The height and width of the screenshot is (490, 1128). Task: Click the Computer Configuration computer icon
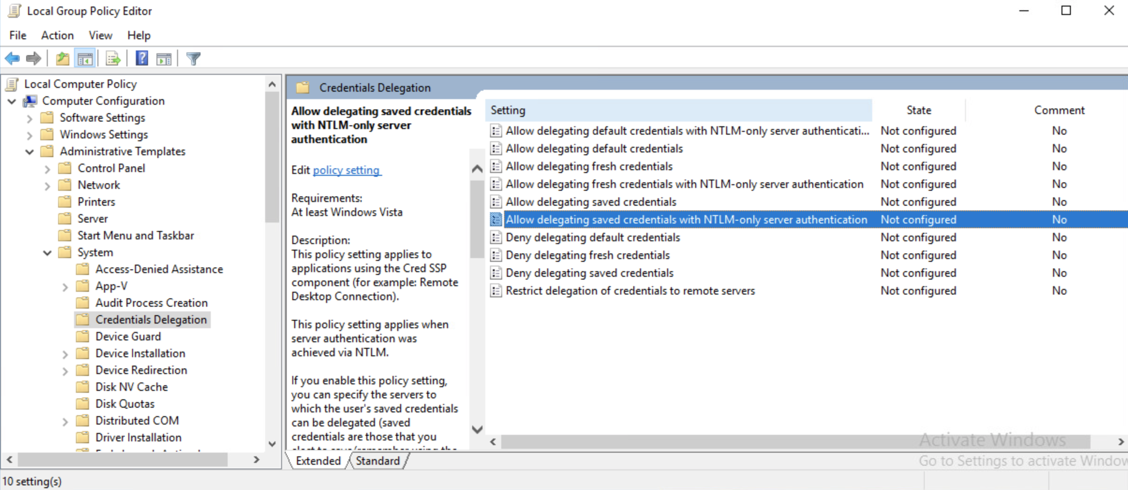30,101
